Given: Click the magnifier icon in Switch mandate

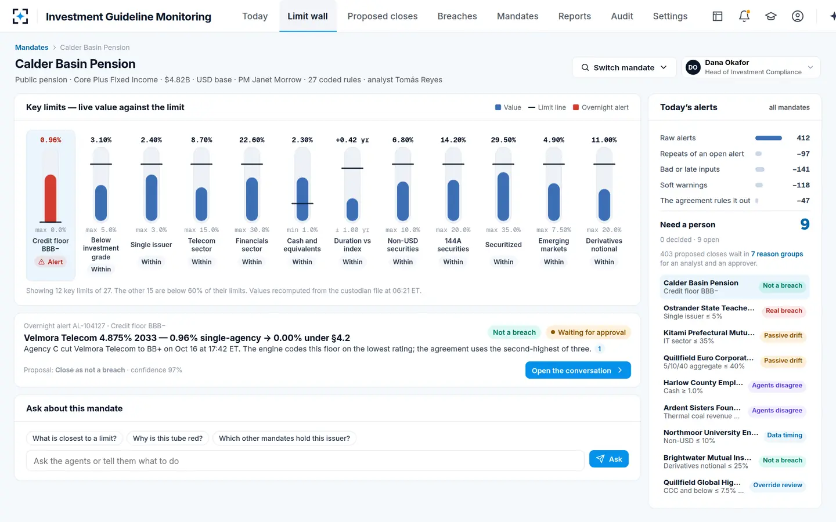Looking at the screenshot, I should (x=585, y=67).
